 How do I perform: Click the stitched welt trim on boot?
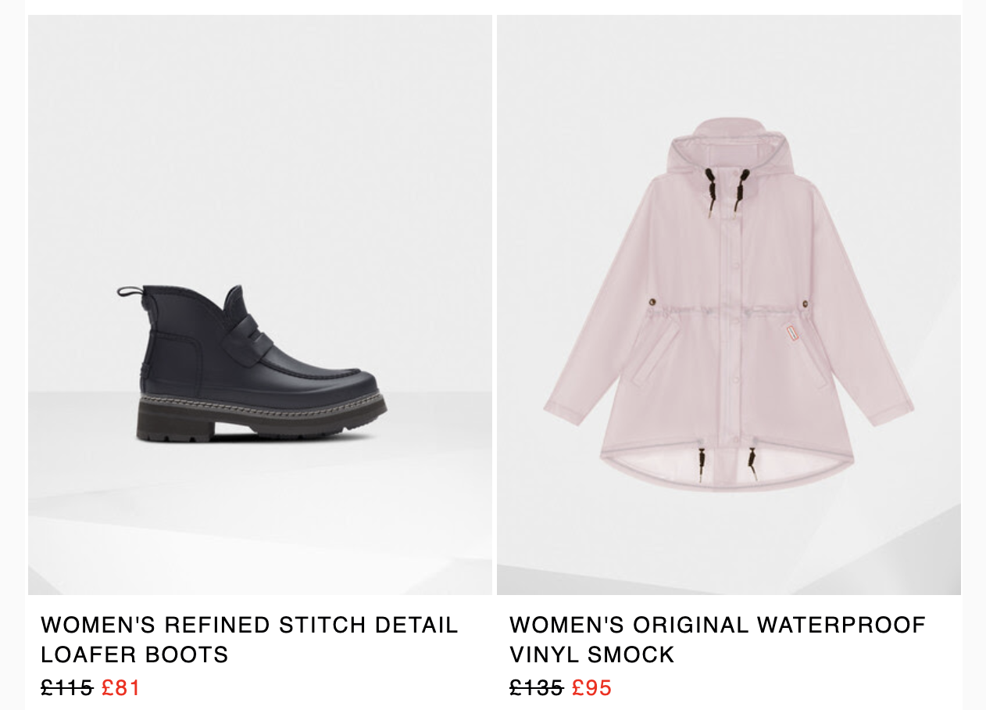pyautogui.click(x=262, y=403)
